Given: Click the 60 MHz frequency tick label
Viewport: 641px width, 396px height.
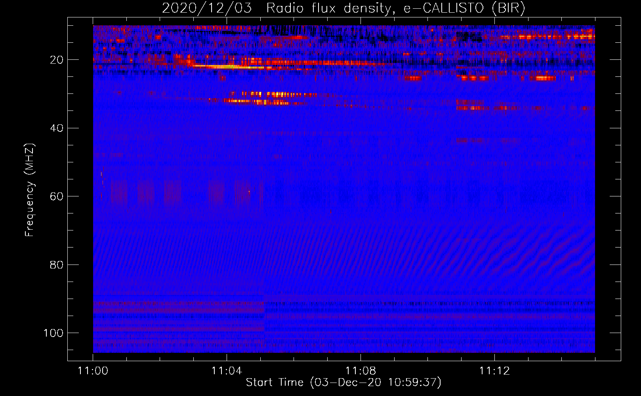Looking at the screenshot, I should coord(57,196).
